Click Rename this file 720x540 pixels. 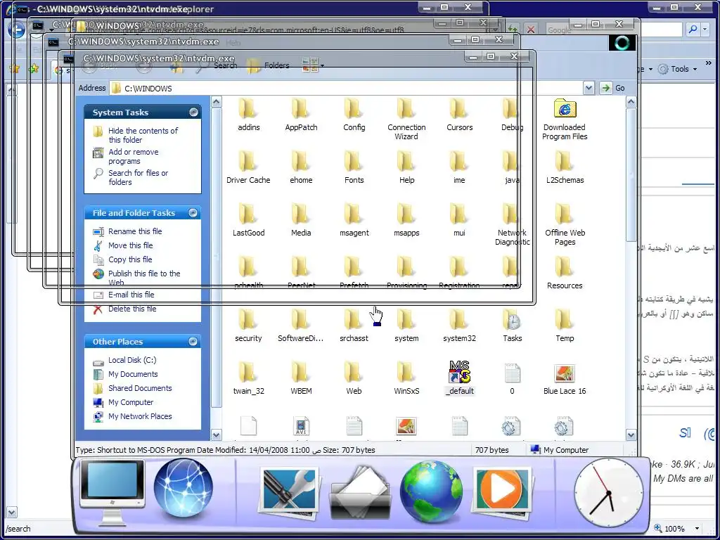coord(135,231)
